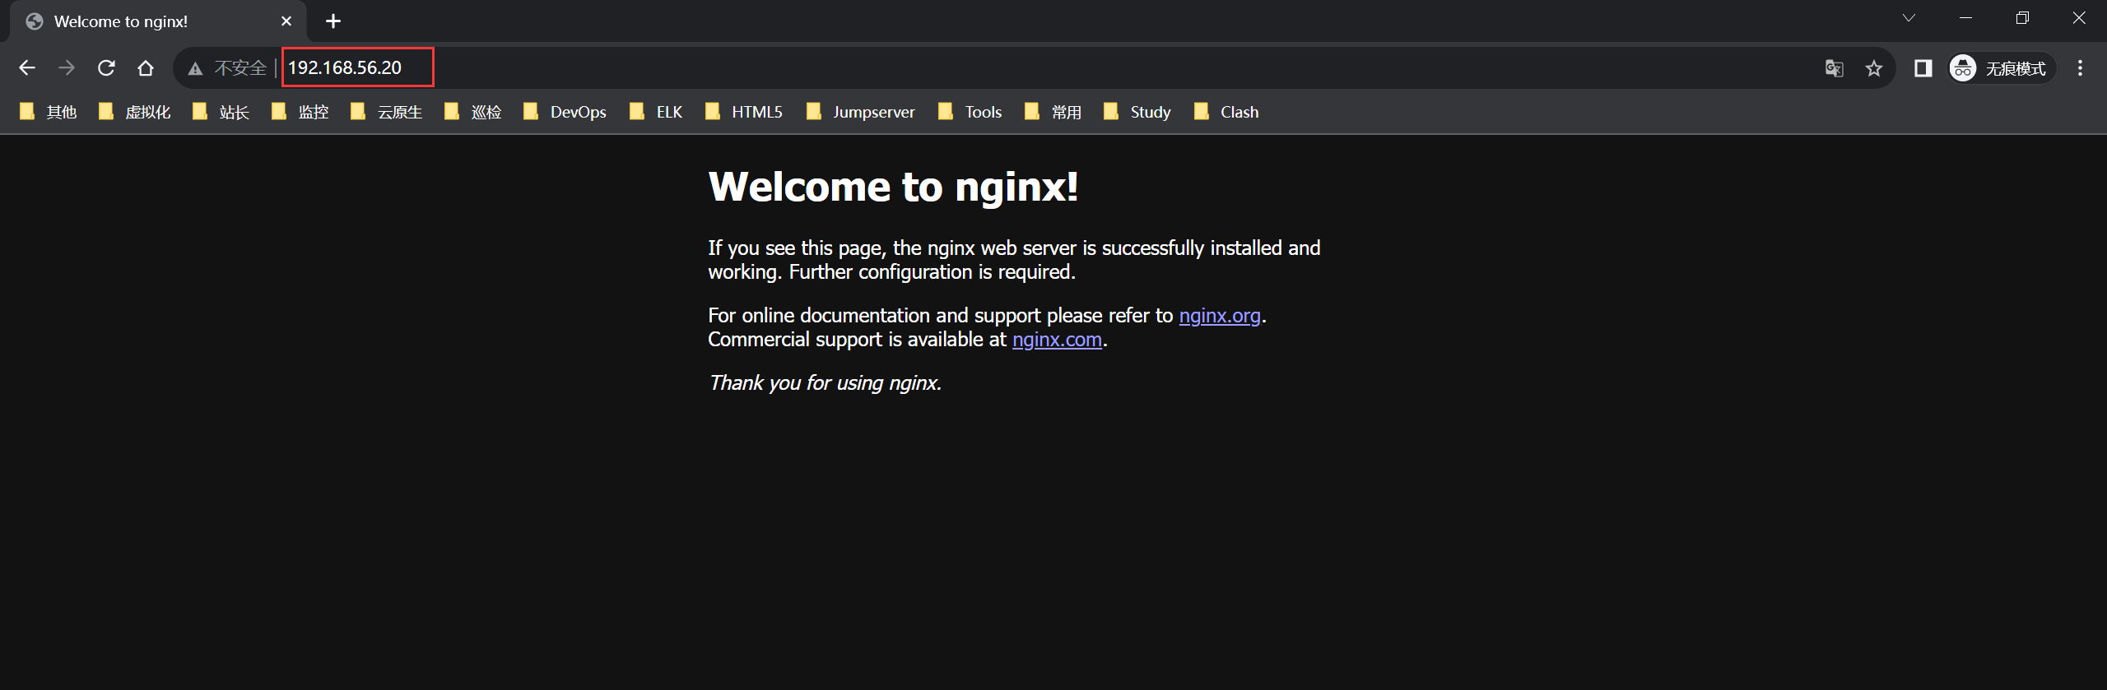The height and width of the screenshot is (690, 2107).
Task: Bookmark this page with the star
Action: 1874,68
